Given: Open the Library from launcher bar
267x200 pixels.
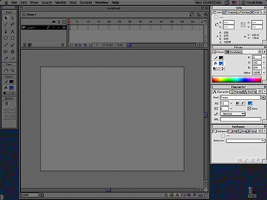Looking at the screenshot, I should coord(200,195).
